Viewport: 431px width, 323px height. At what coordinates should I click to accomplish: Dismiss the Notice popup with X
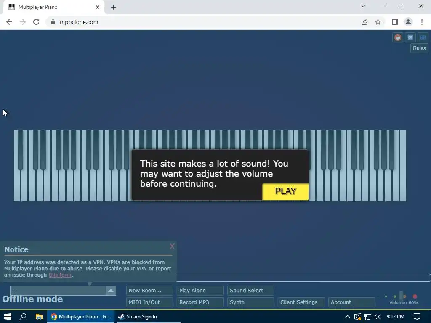tap(172, 246)
